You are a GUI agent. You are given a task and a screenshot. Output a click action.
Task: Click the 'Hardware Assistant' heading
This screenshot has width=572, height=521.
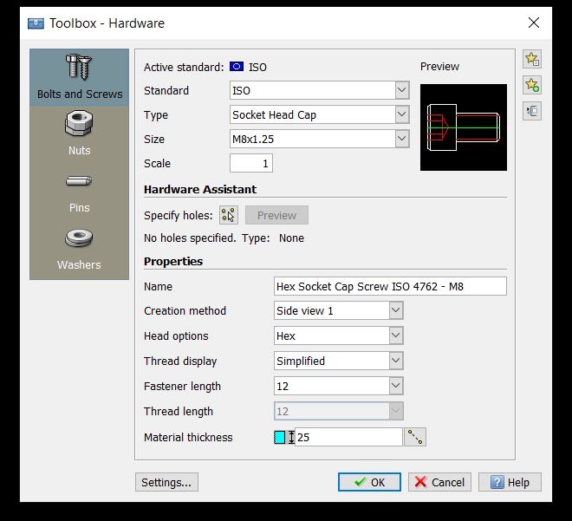point(200,189)
